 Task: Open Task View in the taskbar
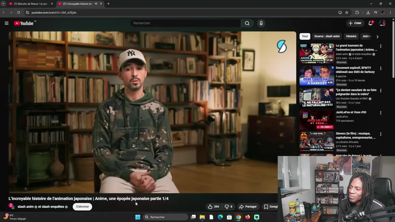click(x=193, y=217)
